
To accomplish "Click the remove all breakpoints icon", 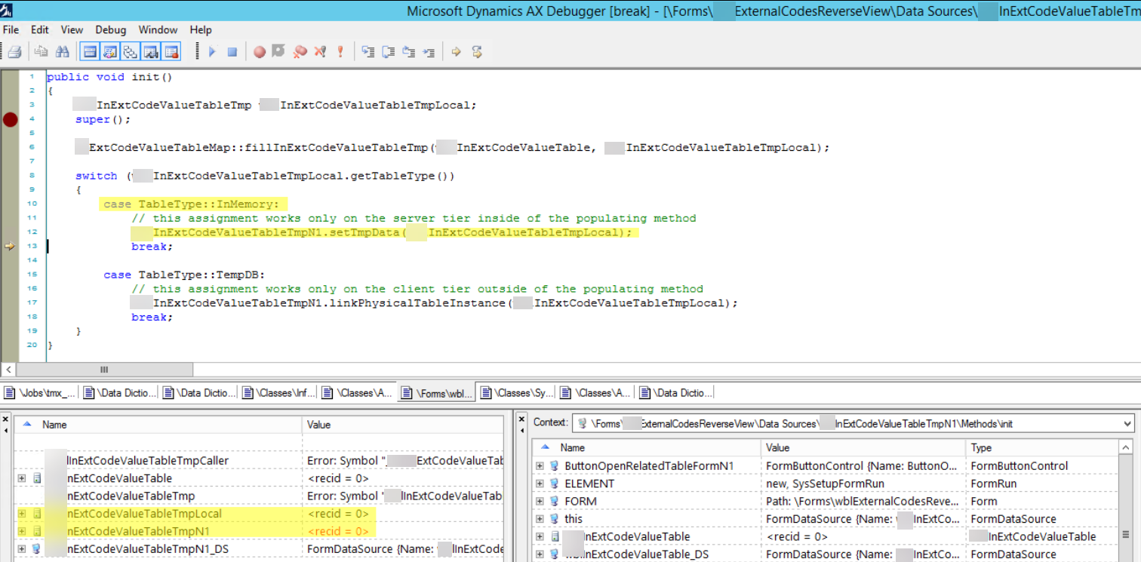I will point(300,51).
